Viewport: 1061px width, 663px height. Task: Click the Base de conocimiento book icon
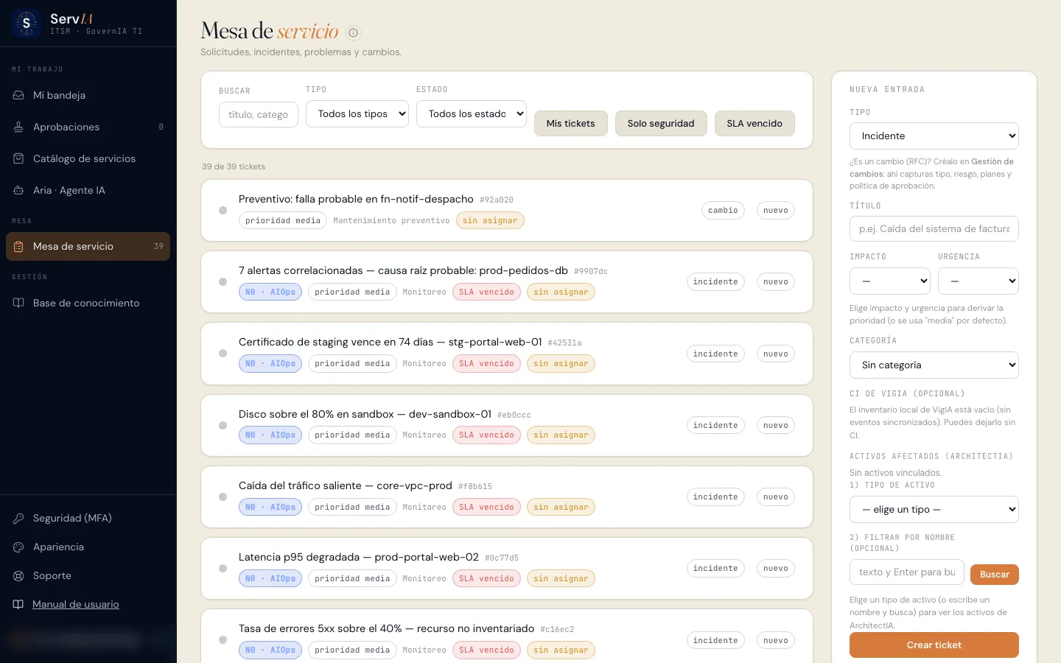18,303
